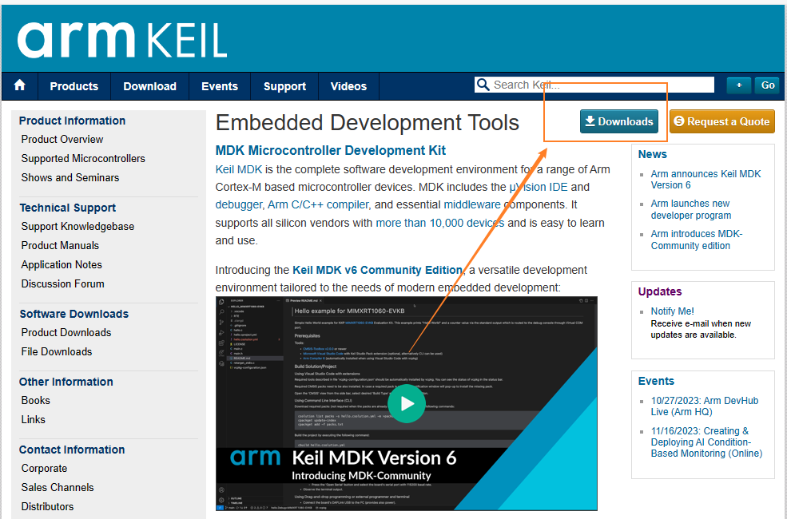Click the Request a Quote button
Viewport: 787px width, 519px height.
(722, 121)
